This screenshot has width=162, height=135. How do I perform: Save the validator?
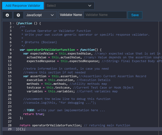click(135, 15)
